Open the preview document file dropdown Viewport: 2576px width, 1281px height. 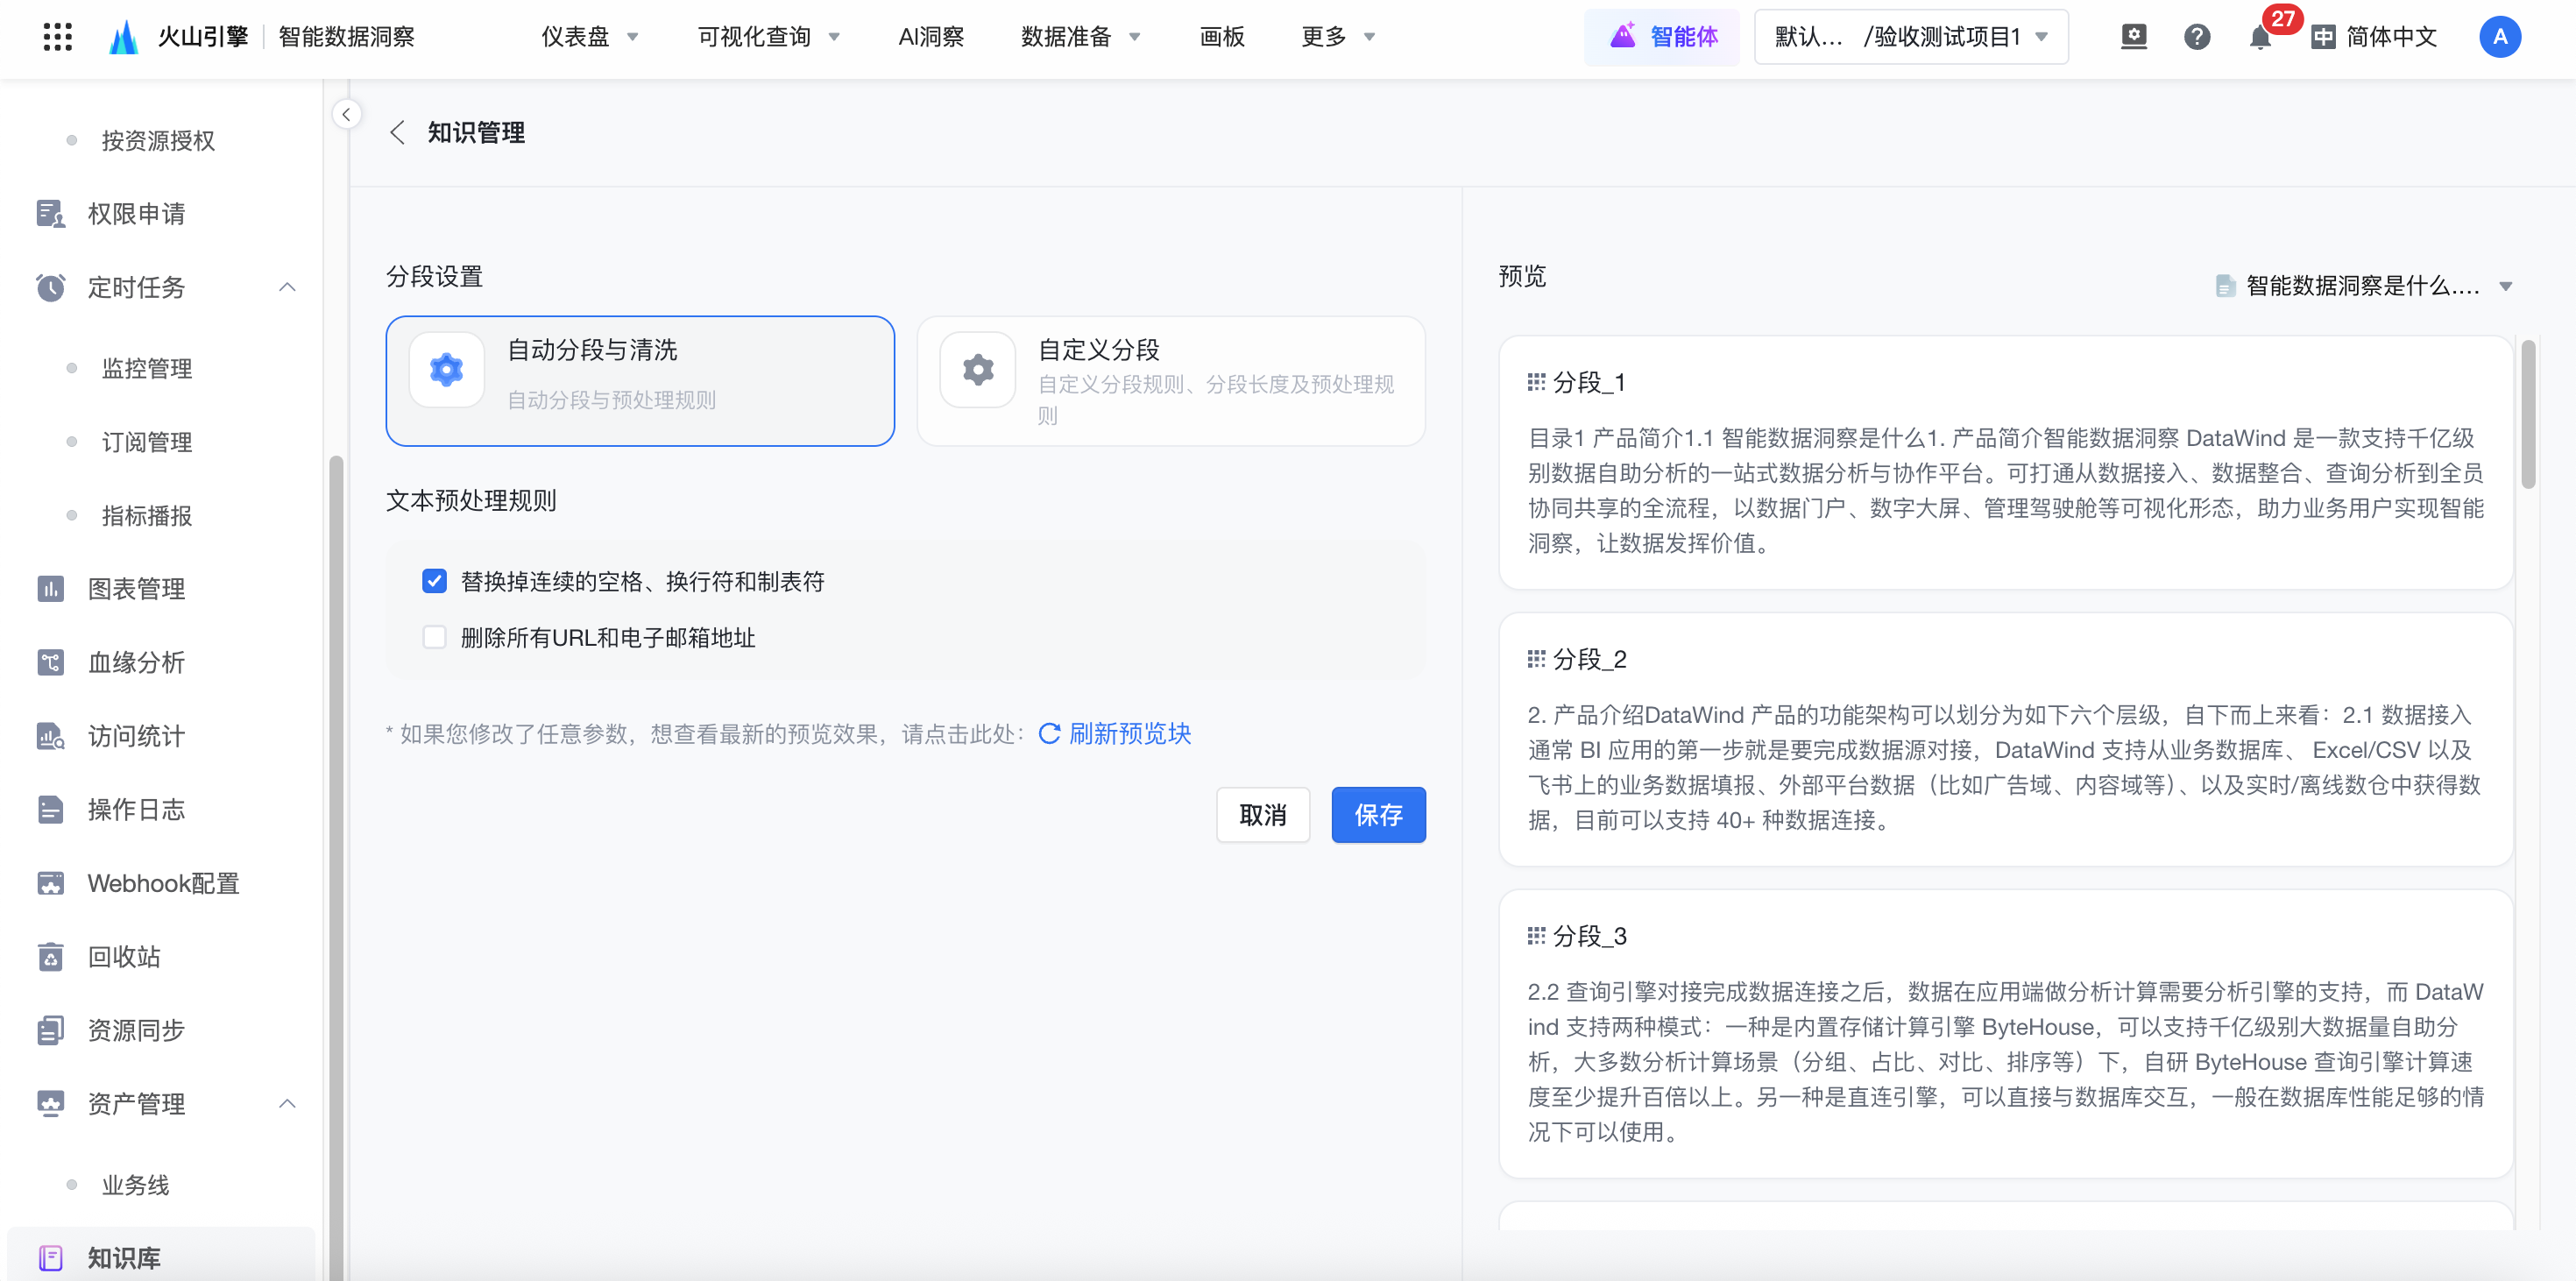[2364, 286]
